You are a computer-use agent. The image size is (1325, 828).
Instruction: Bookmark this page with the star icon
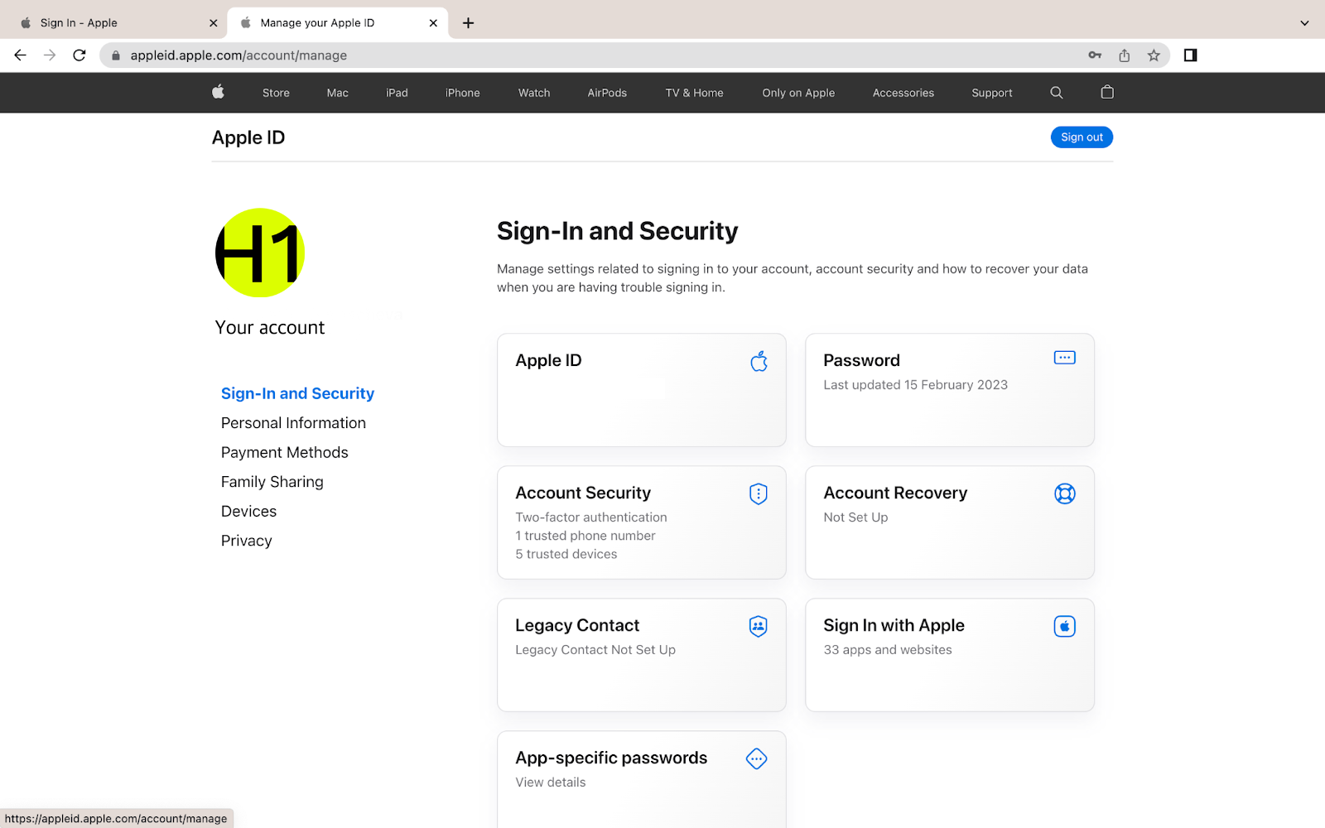point(1154,55)
